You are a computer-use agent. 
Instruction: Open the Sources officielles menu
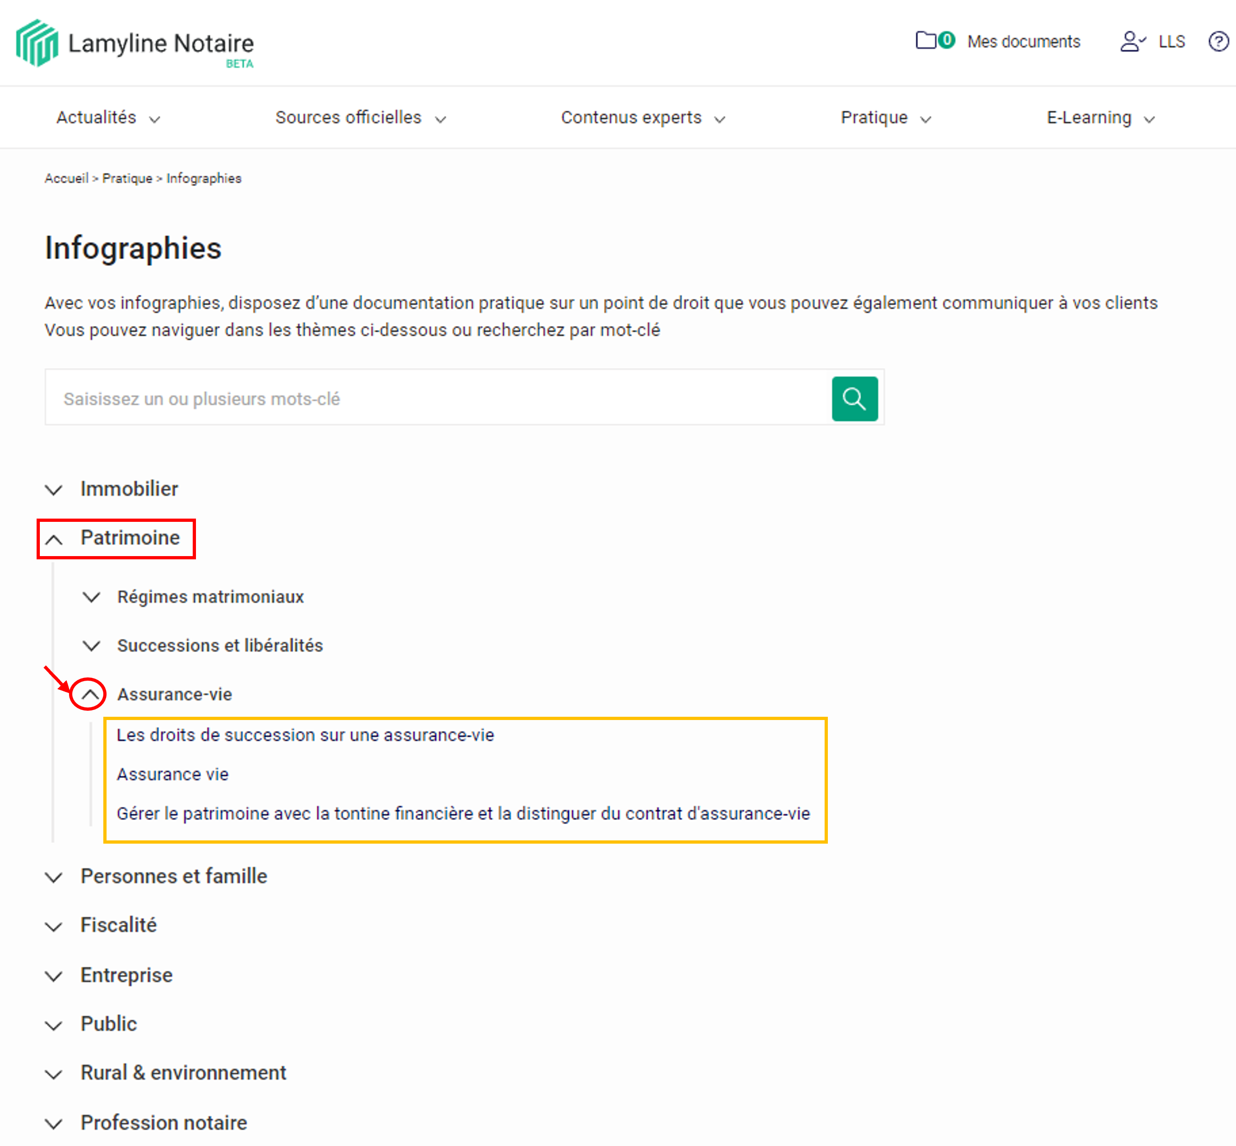[x=360, y=118]
